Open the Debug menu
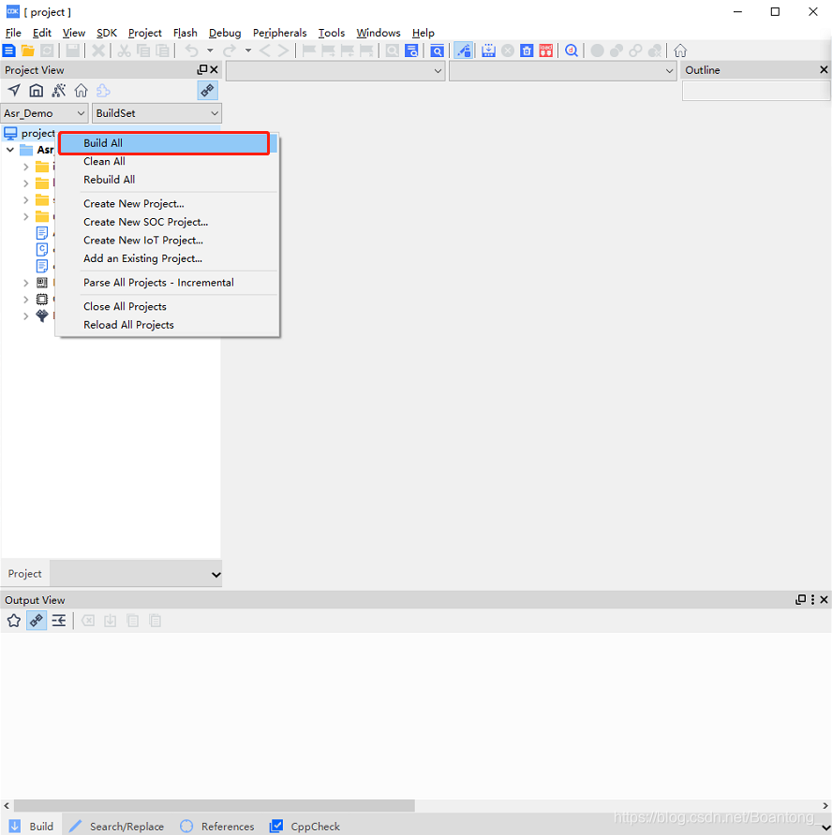832x835 pixels. coord(225,33)
